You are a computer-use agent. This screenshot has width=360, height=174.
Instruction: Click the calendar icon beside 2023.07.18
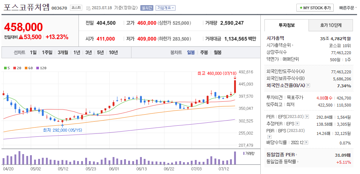pyautogui.click(x=89, y=8)
